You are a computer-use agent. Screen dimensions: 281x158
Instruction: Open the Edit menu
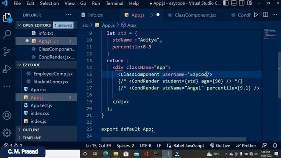coord(30,4)
